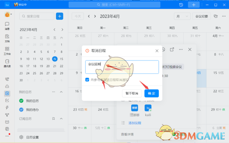Image resolution: width=229 pixels, height=143 pixels.
Task: Close the event detail panel
Action: 190,49
